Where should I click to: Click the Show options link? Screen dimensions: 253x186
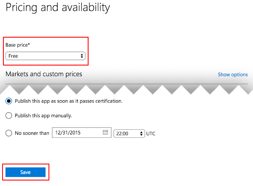click(233, 74)
